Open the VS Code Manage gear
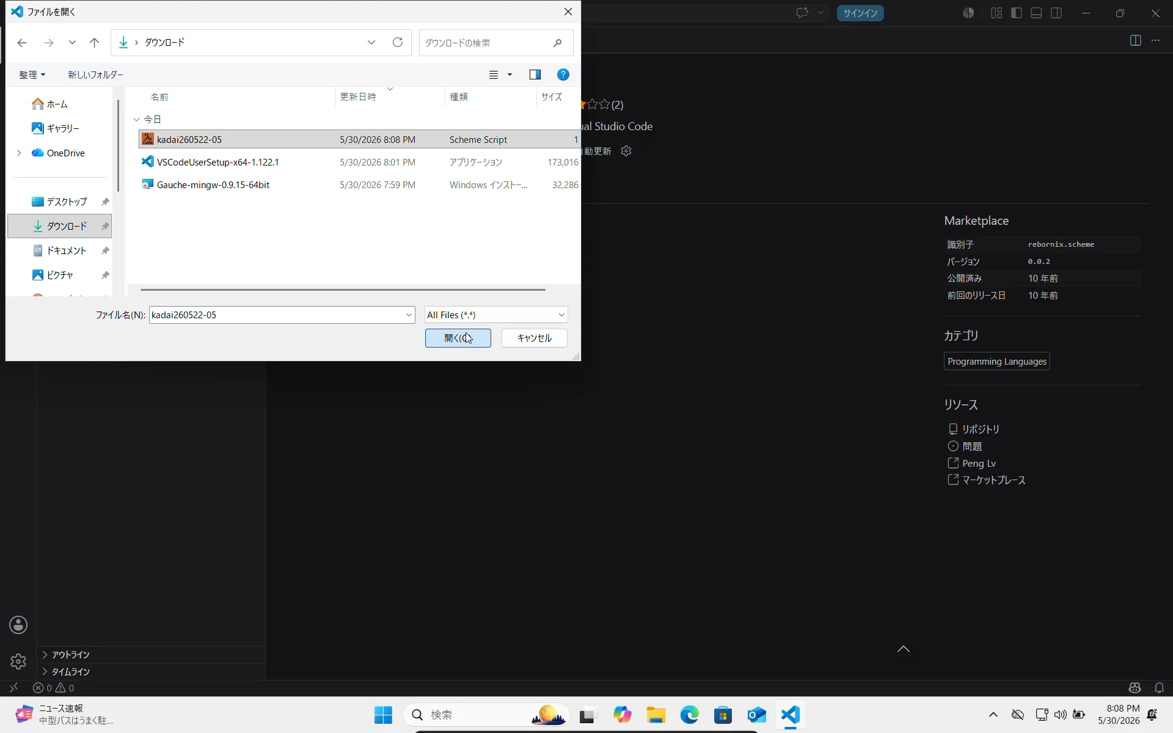1173x733 pixels. 18,662
